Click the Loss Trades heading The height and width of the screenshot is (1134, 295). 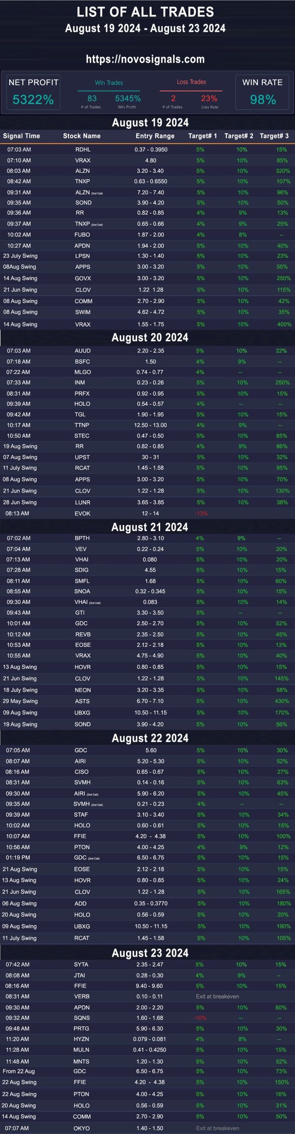click(191, 82)
